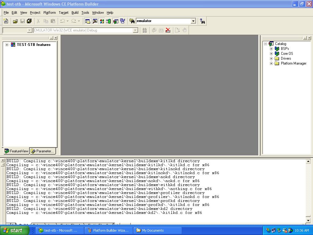313x235 pixels.
Task: Toggle the colored squares view button
Action: click(102, 21)
